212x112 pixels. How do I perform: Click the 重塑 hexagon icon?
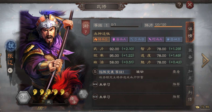[83, 94]
